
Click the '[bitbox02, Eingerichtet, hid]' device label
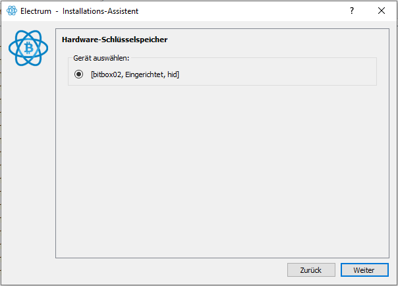click(135, 74)
